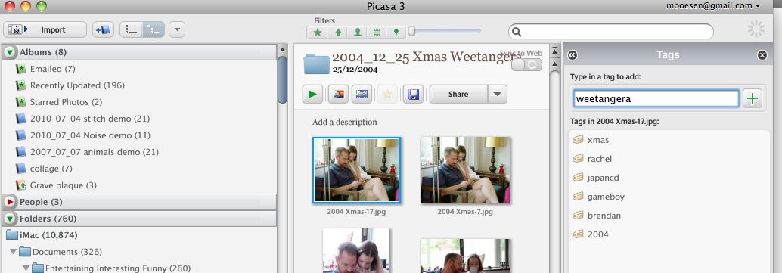
Task: Toggle the Sync to Web switch
Action: (x=526, y=65)
